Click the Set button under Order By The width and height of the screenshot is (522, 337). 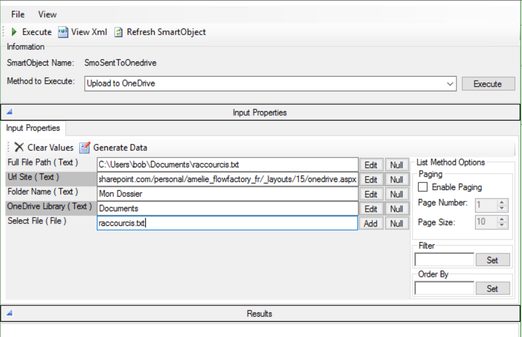[x=492, y=288]
